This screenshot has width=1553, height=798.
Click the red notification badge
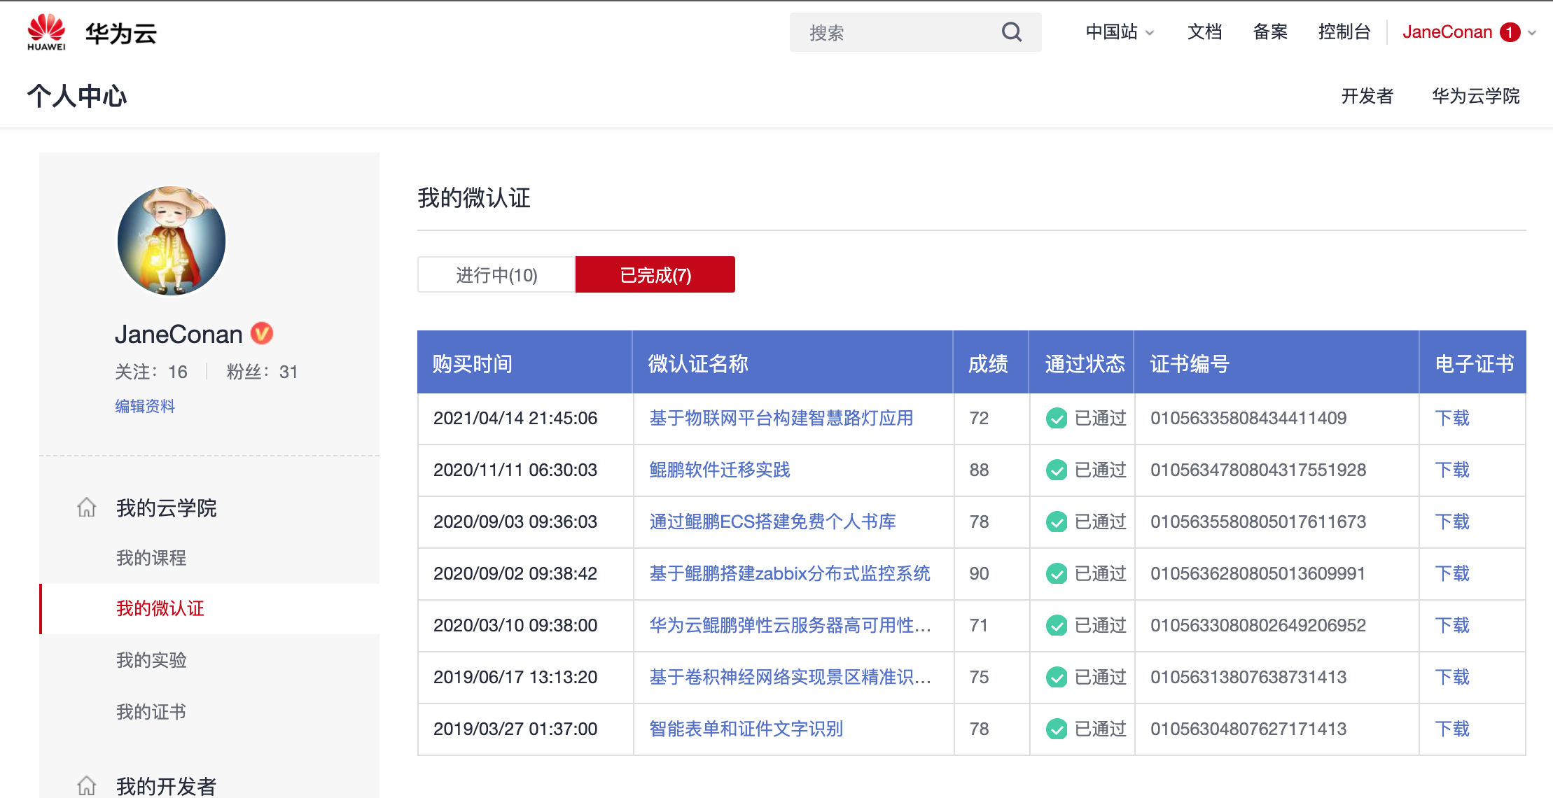[1510, 32]
